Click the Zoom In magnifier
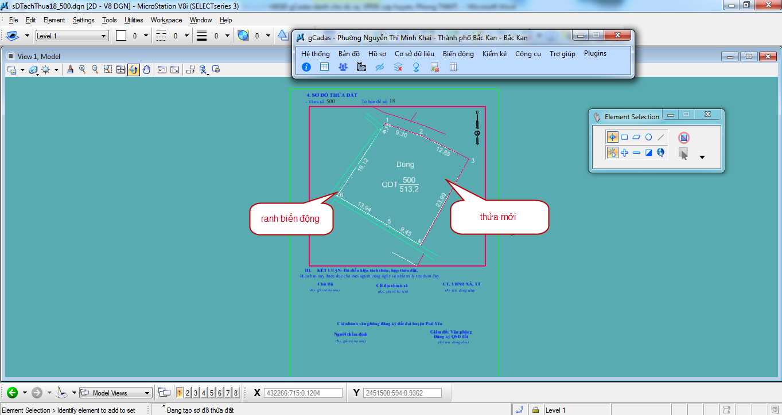This screenshot has height=415, width=782. pos(83,69)
